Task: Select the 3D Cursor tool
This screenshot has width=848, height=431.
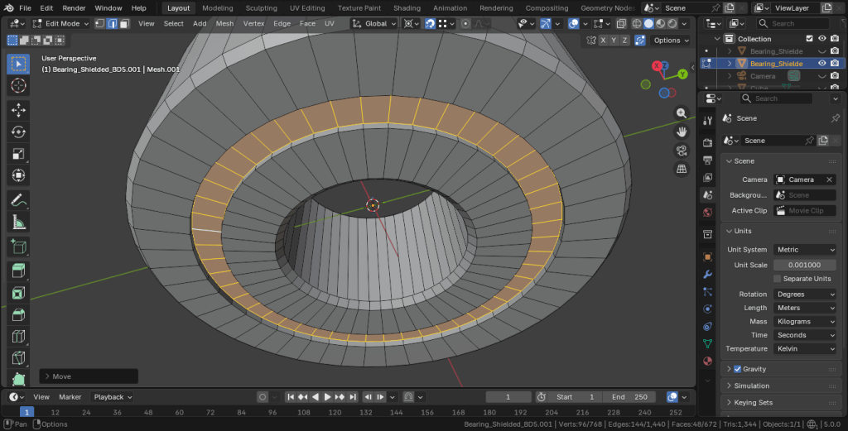Action: click(x=18, y=85)
